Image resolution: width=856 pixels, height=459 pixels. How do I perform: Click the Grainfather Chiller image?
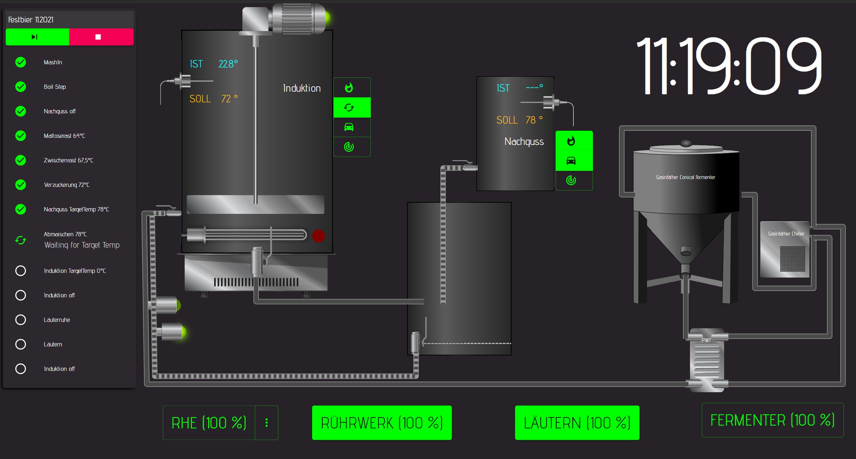[x=785, y=250]
